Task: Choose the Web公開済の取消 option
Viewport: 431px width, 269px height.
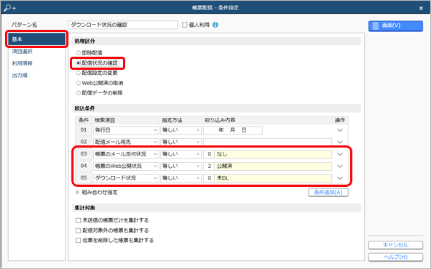Action: point(78,83)
